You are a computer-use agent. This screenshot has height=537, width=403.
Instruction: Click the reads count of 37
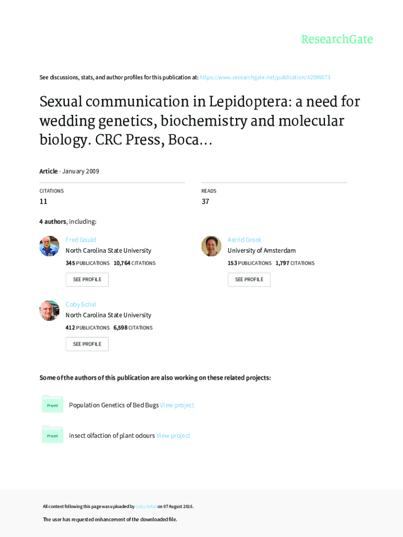pyautogui.click(x=205, y=201)
